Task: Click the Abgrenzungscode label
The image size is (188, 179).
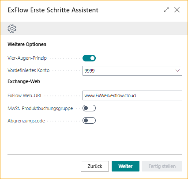Action: pyautogui.click(x=26, y=121)
